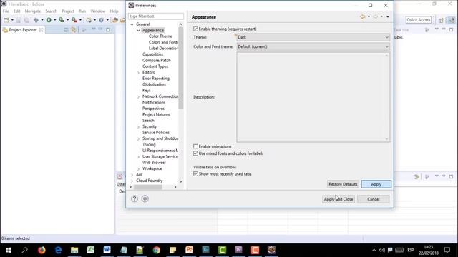Select the Project Explorer tab
This screenshot has height=257, width=458.
(23, 30)
